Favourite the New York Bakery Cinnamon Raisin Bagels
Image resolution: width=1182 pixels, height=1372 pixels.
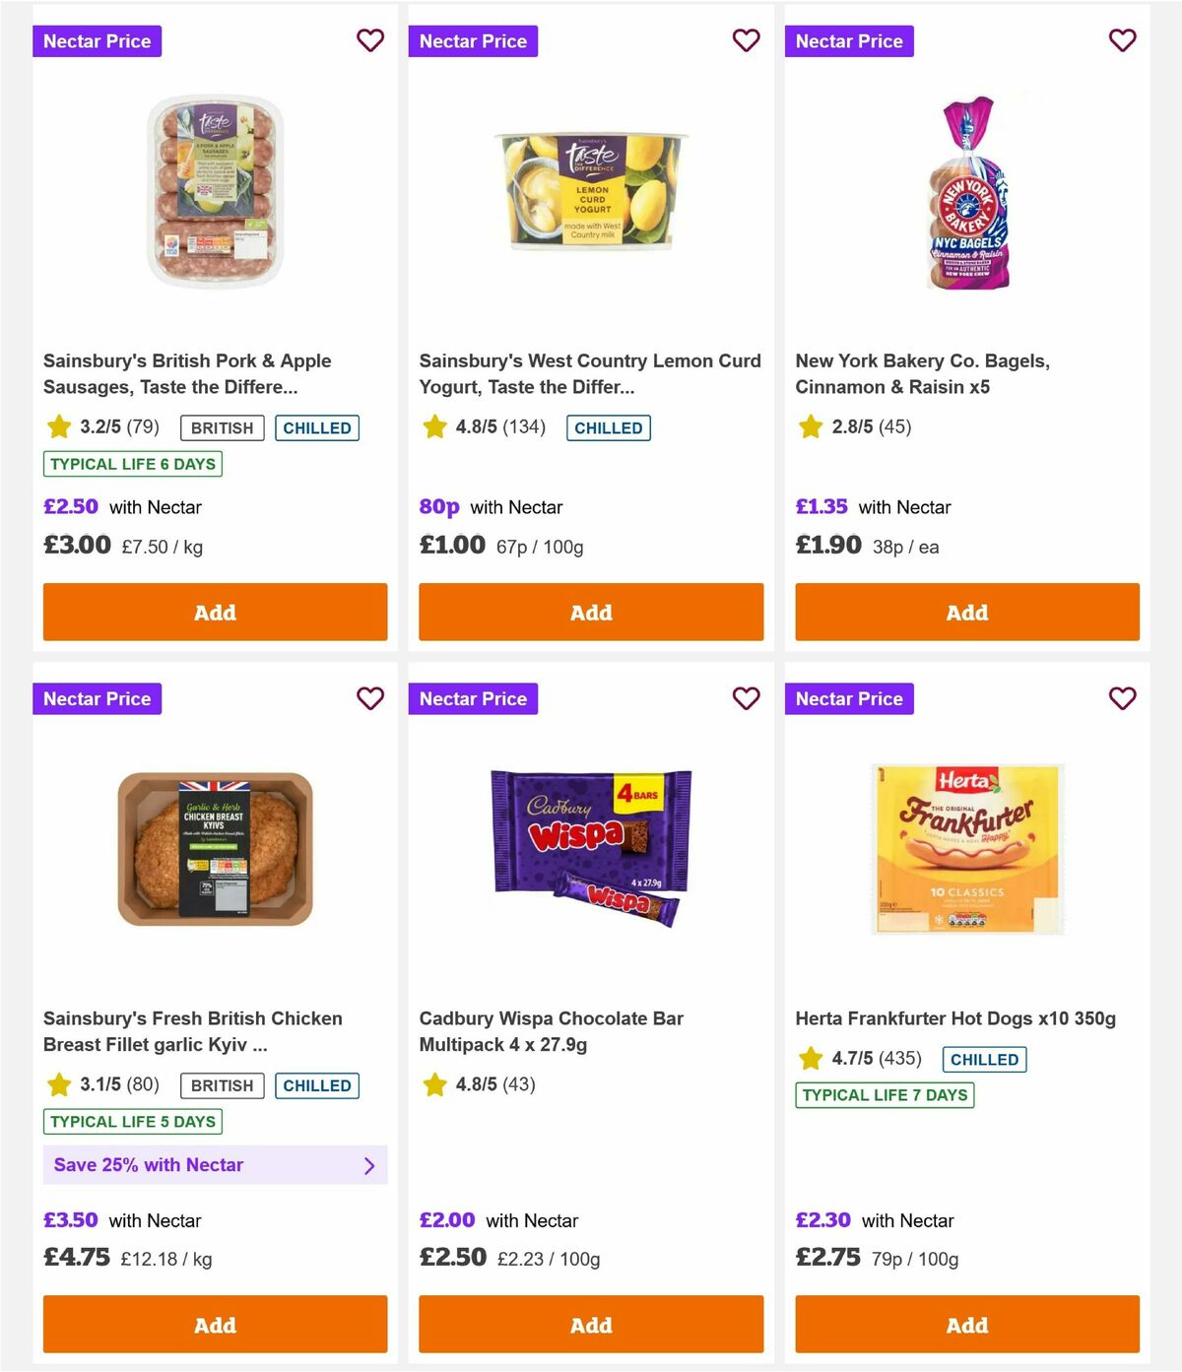point(1122,40)
